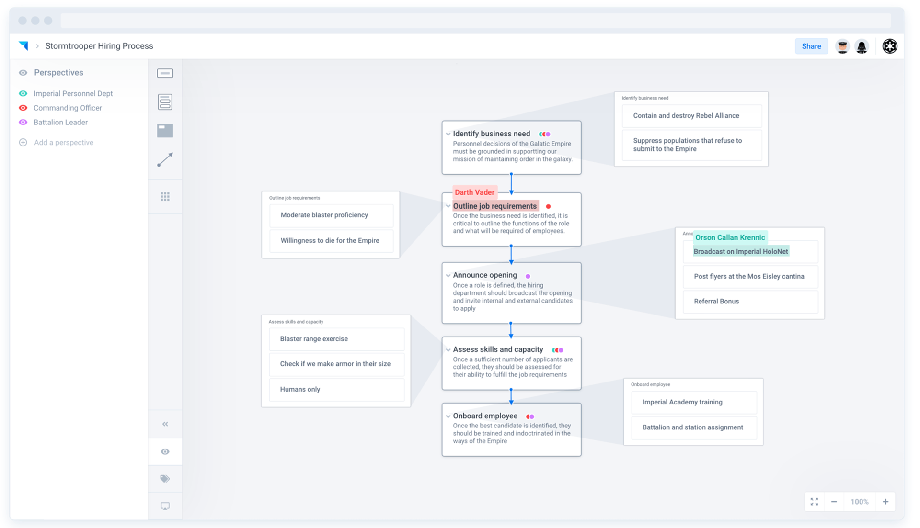This screenshot has height=528, width=920.
Task: Select the connector line tool
Action: [165, 159]
